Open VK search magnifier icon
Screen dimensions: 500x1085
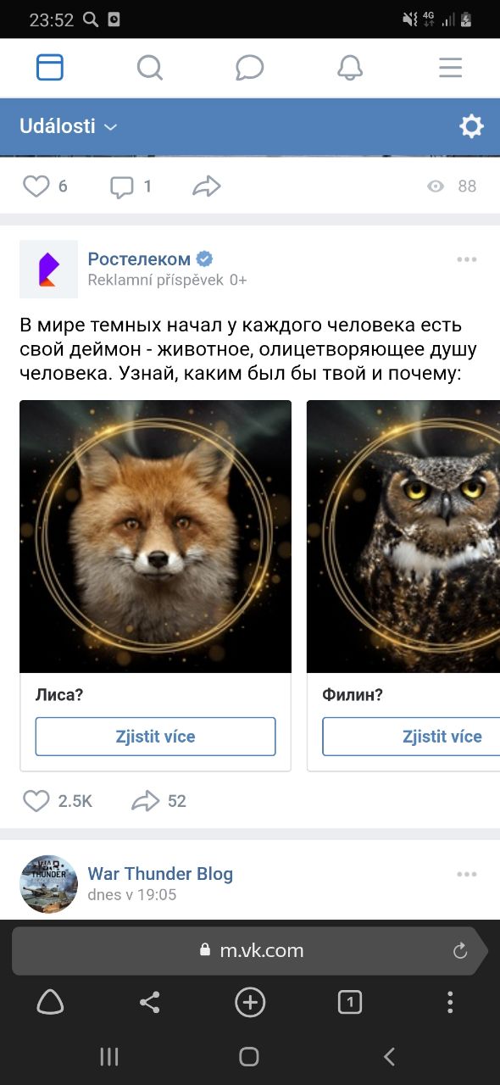point(150,68)
